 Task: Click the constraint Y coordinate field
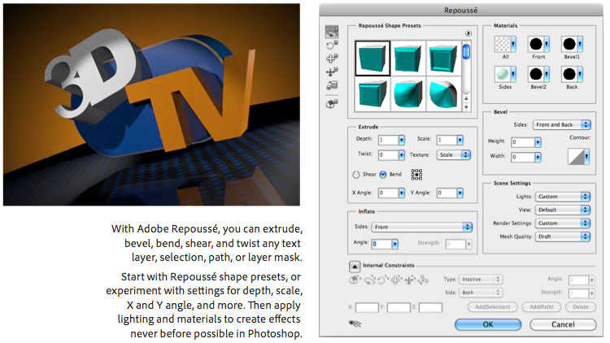[x=399, y=307]
